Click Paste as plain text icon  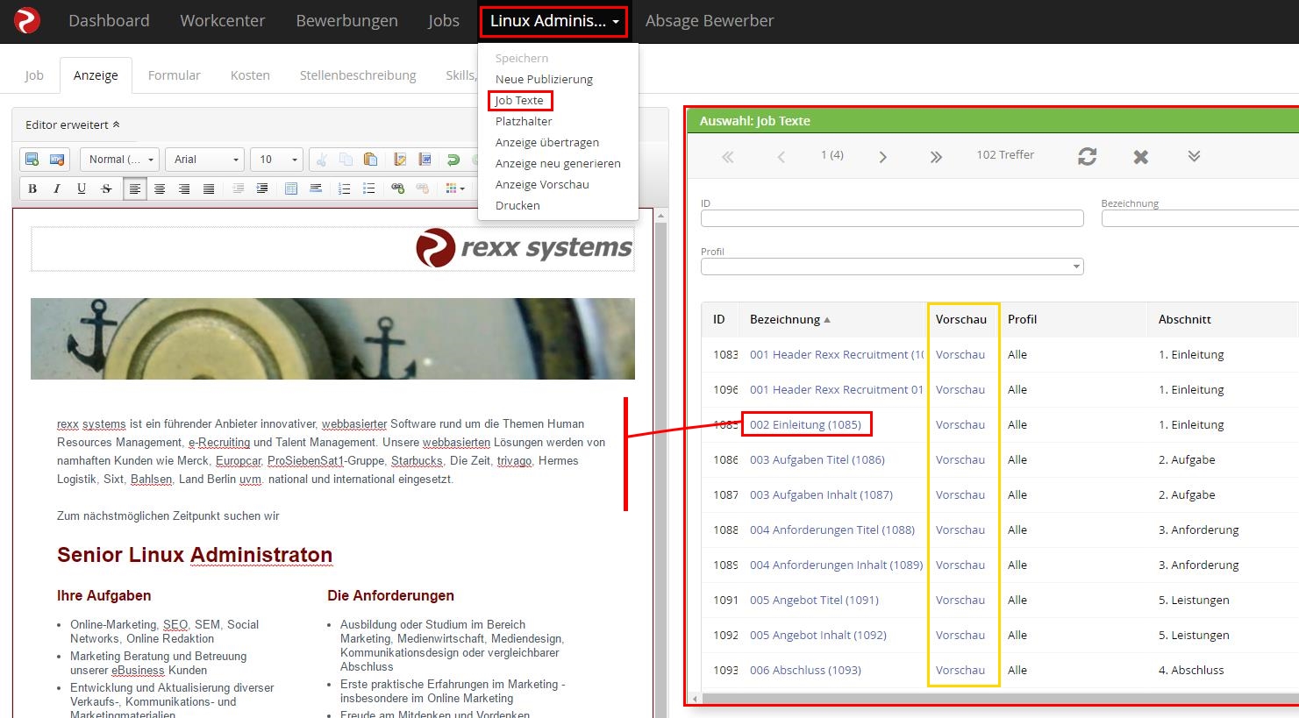click(400, 160)
